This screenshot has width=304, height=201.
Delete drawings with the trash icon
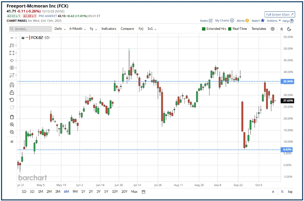[x=12, y=117]
